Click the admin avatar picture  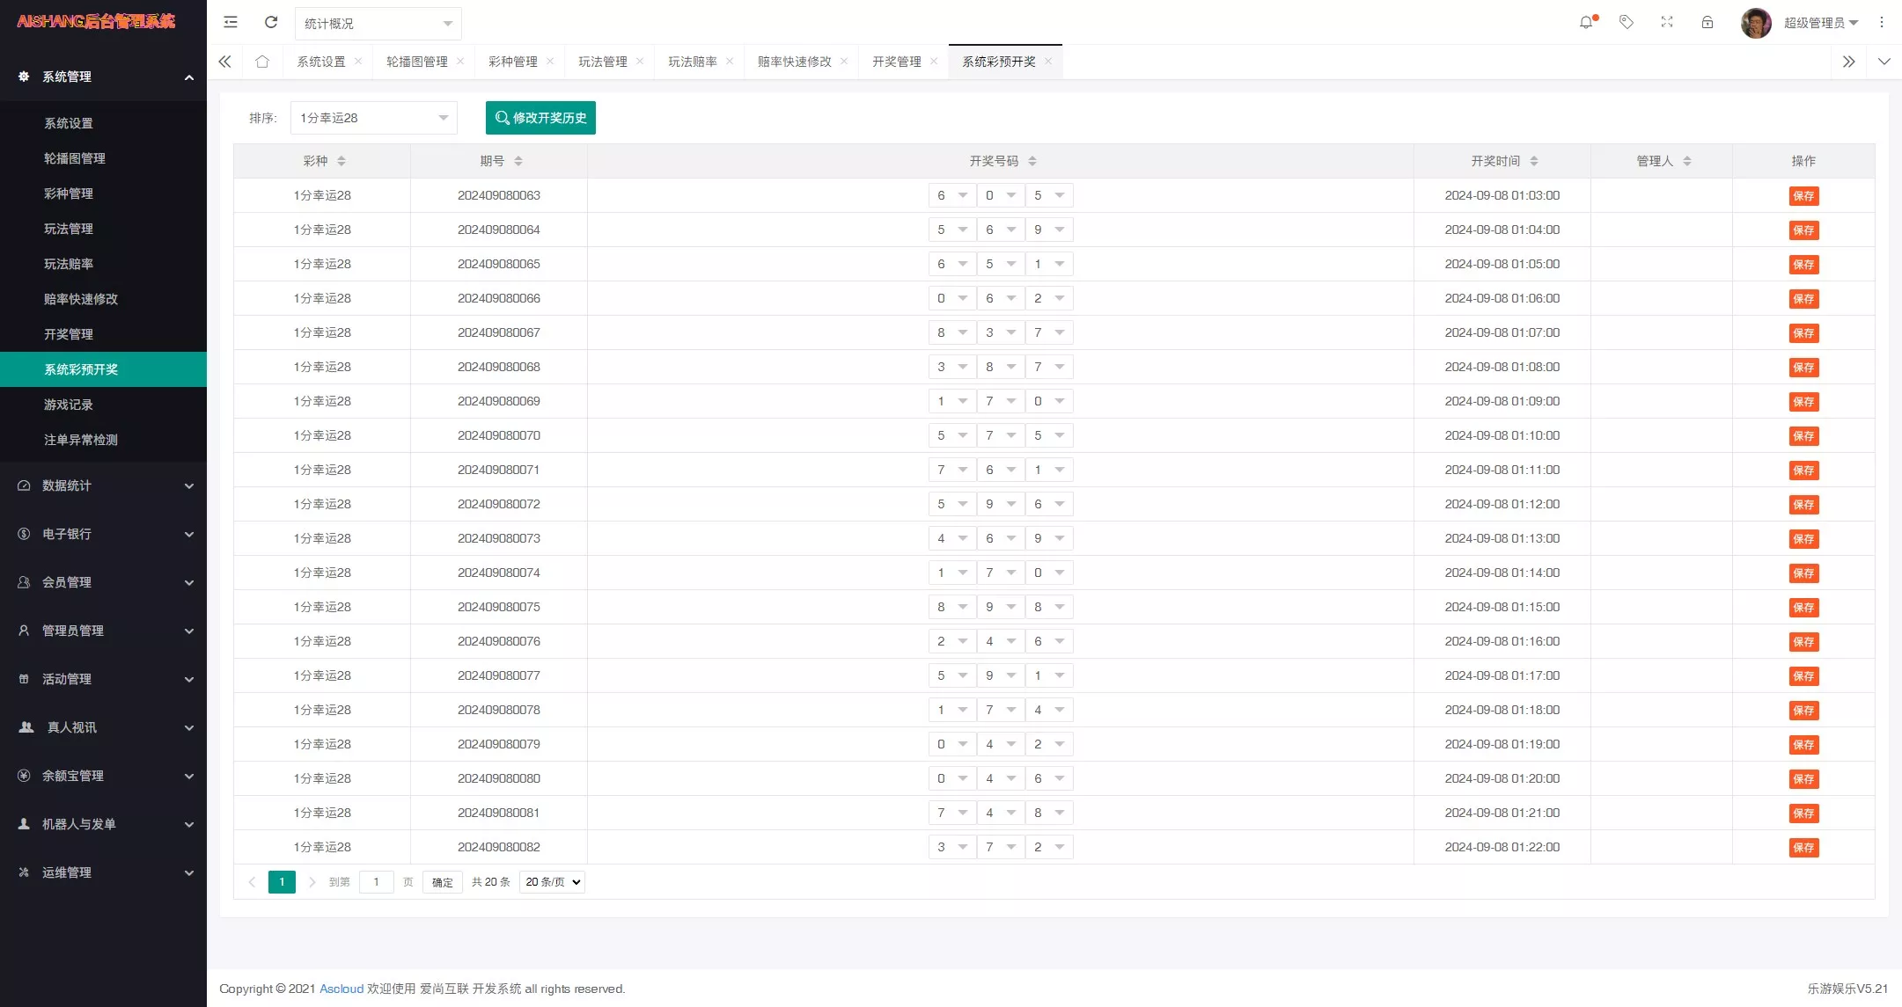click(x=1755, y=22)
